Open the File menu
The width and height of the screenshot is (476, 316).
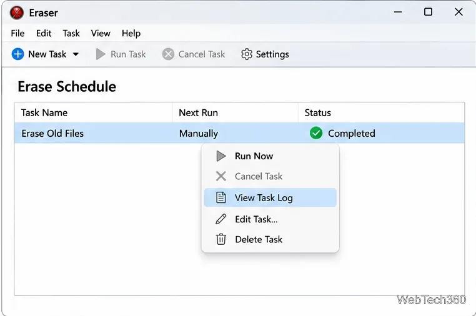tap(17, 33)
